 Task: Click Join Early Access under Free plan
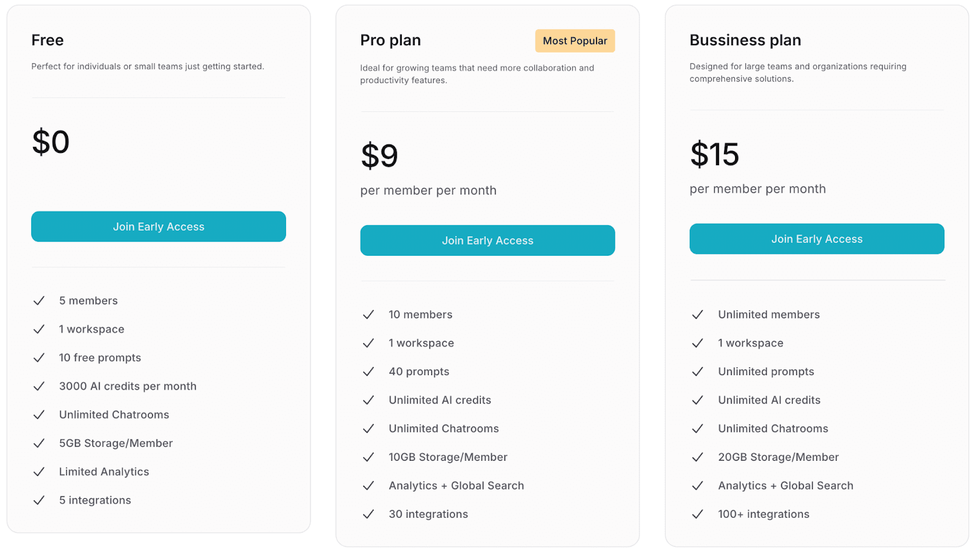(x=158, y=226)
